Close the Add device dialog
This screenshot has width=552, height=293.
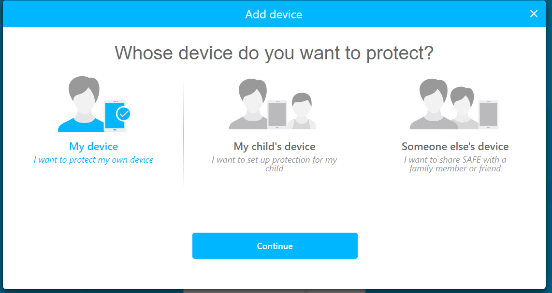[534, 14]
